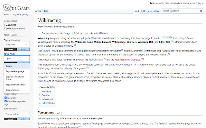Open the Yale Freshman Olympics red link
Viewport: 206px width, 128px height.
[x=127, y=60]
